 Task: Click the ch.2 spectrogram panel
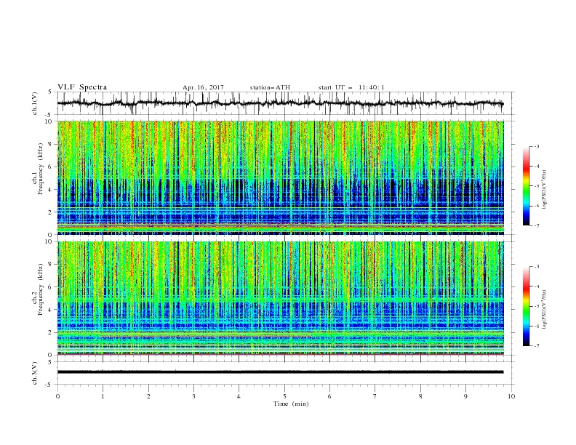[x=281, y=298]
